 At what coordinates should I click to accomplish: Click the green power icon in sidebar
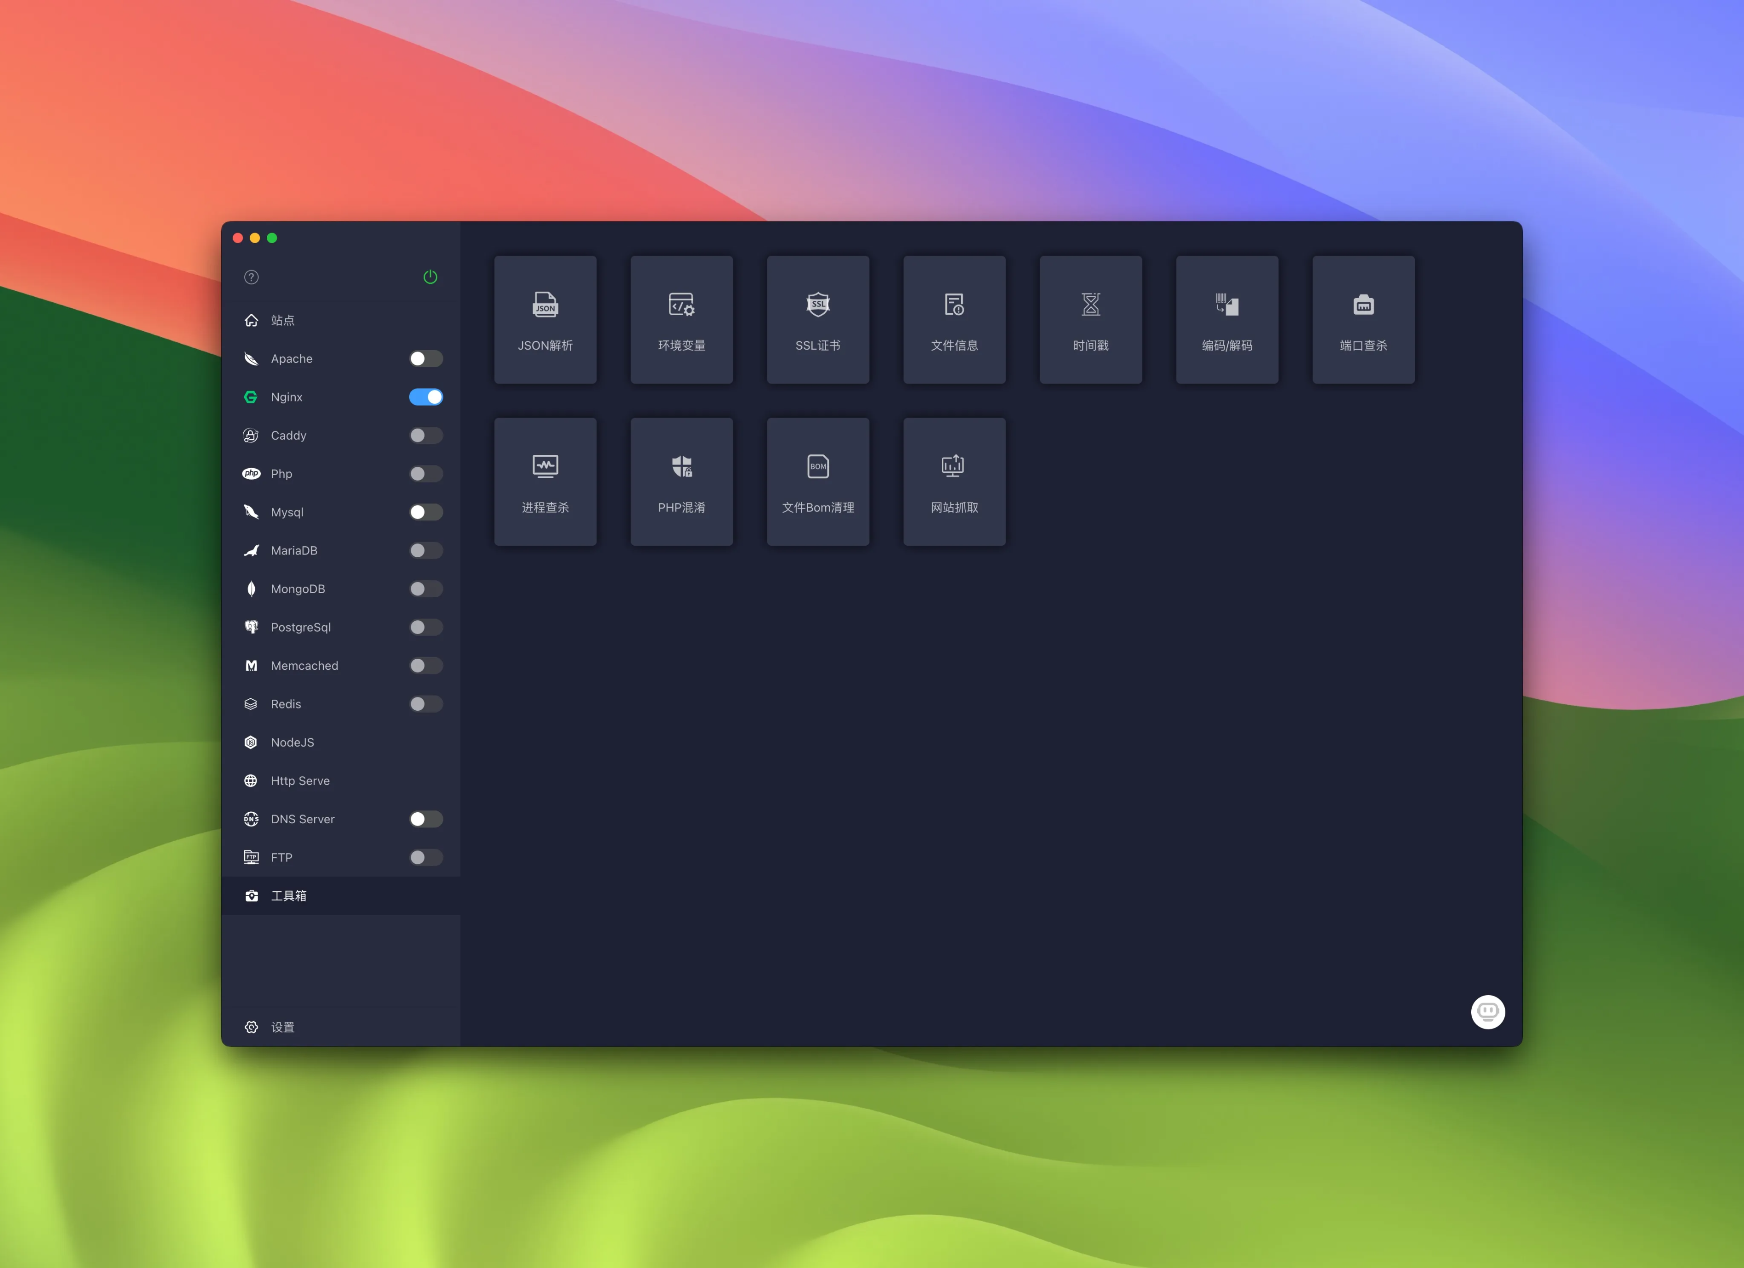pos(430,277)
